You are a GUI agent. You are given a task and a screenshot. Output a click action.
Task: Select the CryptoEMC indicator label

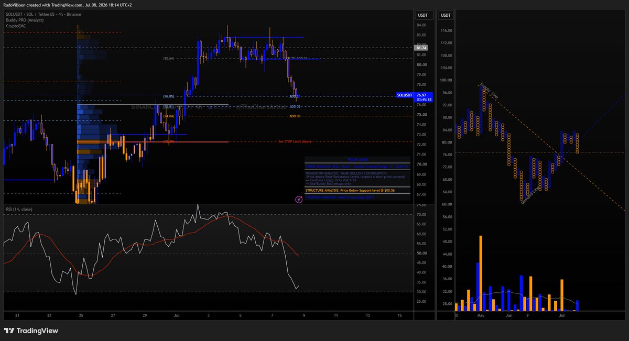point(16,25)
